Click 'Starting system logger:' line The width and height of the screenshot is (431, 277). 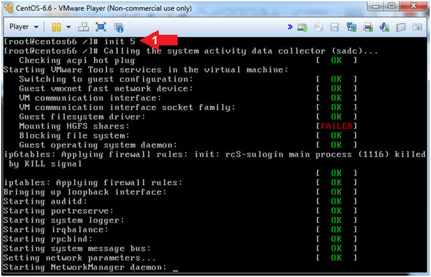64,220
